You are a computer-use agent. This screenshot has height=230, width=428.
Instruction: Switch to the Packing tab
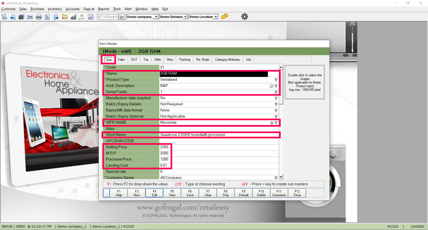click(185, 60)
